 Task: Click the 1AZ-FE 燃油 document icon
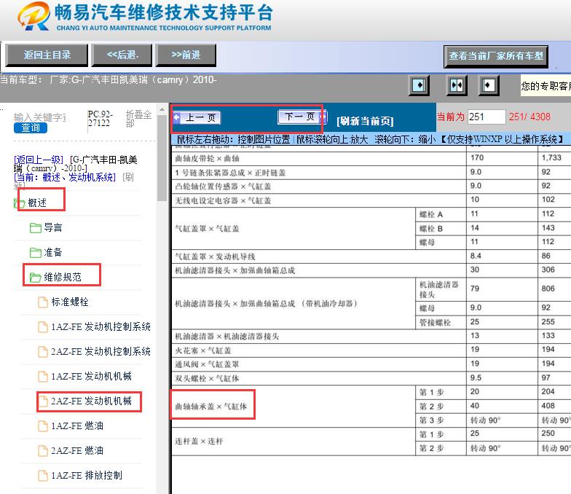pyautogui.click(x=43, y=426)
